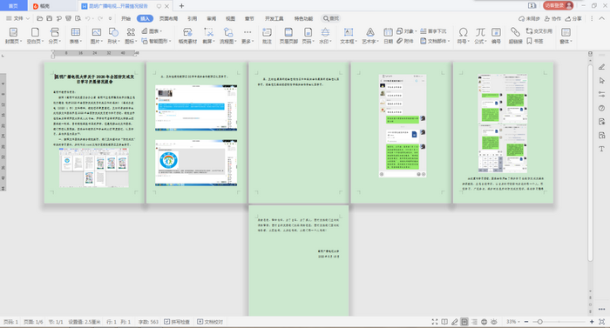Viewport: 610px width, 328px height.
Task: Insert a cover page (封面页)
Action: [13, 36]
